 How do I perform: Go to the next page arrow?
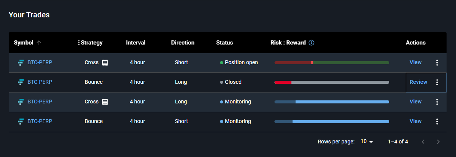[438, 142]
